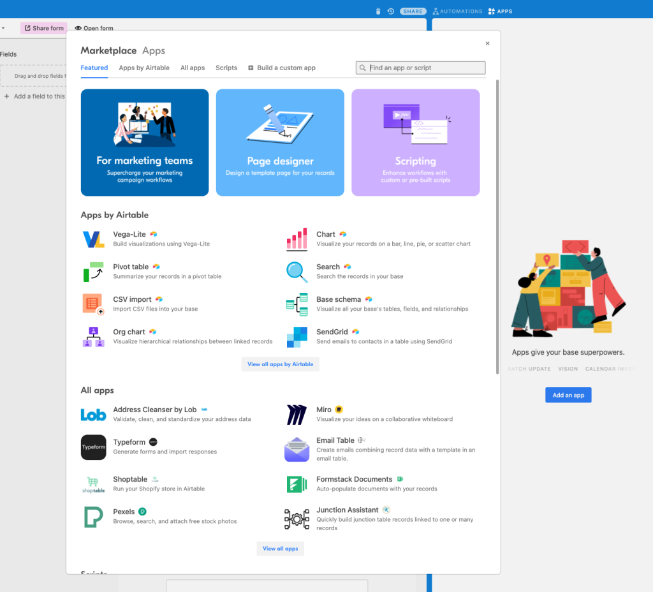The width and height of the screenshot is (653, 592).
Task: Select Build a custom app tab
Action: 282,68
